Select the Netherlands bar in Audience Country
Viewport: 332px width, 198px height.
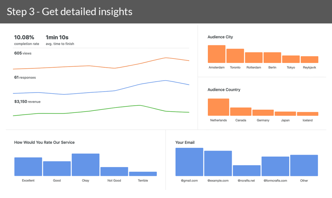pos(219,107)
